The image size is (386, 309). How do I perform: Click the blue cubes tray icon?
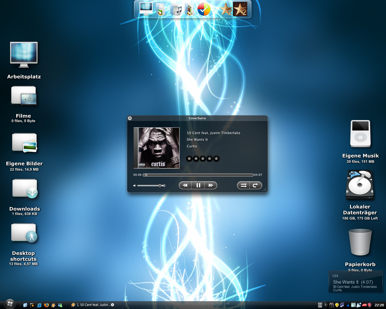(359, 305)
